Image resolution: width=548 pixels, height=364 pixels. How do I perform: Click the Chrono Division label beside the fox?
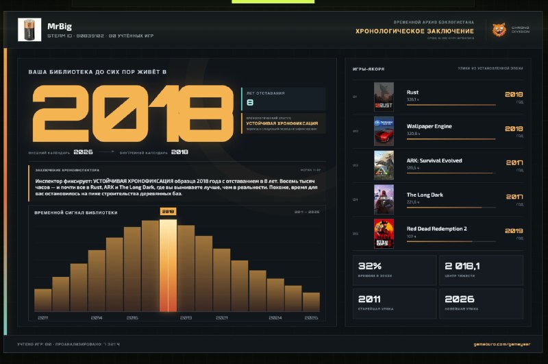(521, 29)
